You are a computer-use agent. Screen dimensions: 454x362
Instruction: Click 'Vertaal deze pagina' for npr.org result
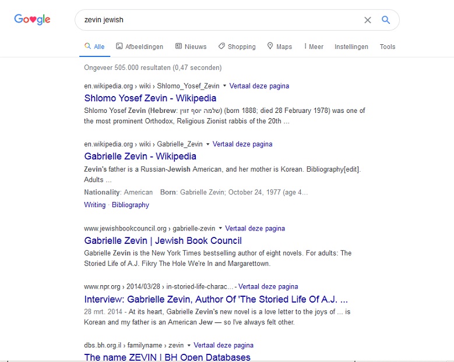tap(268, 286)
